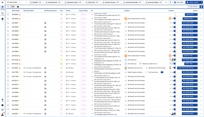Open the Work Orders module dropdown

tap(14, 2)
